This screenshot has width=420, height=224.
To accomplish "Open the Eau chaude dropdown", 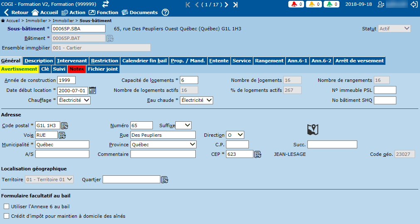I will 196,100.
